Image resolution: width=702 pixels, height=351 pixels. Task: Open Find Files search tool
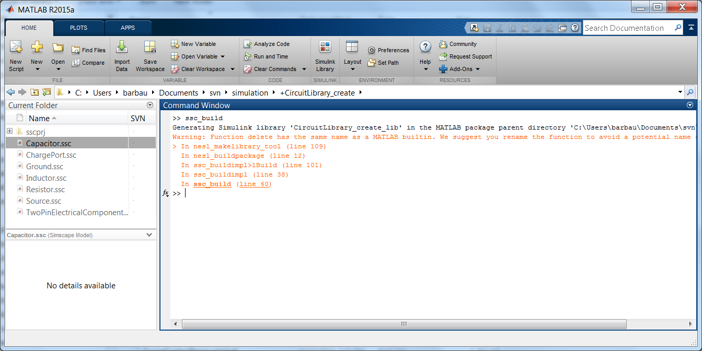click(x=89, y=50)
